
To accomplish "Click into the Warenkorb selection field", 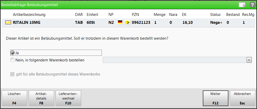I will 175,60.
